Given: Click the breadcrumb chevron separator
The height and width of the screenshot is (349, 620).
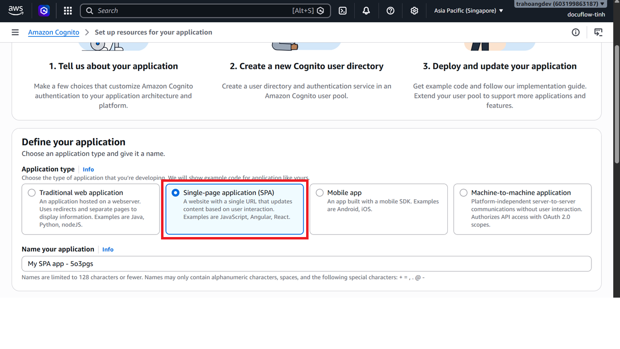Looking at the screenshot, I should pos(87,32).
